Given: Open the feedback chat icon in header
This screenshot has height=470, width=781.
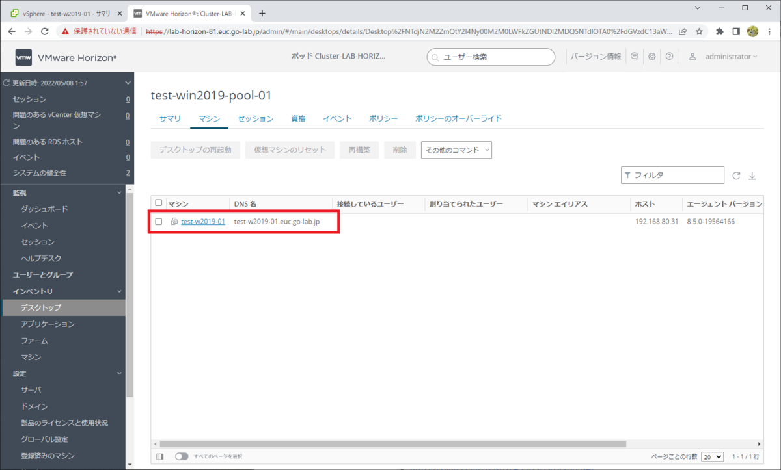Looking at the screenshot, I should pyautogui.click(x=635, y=57).
